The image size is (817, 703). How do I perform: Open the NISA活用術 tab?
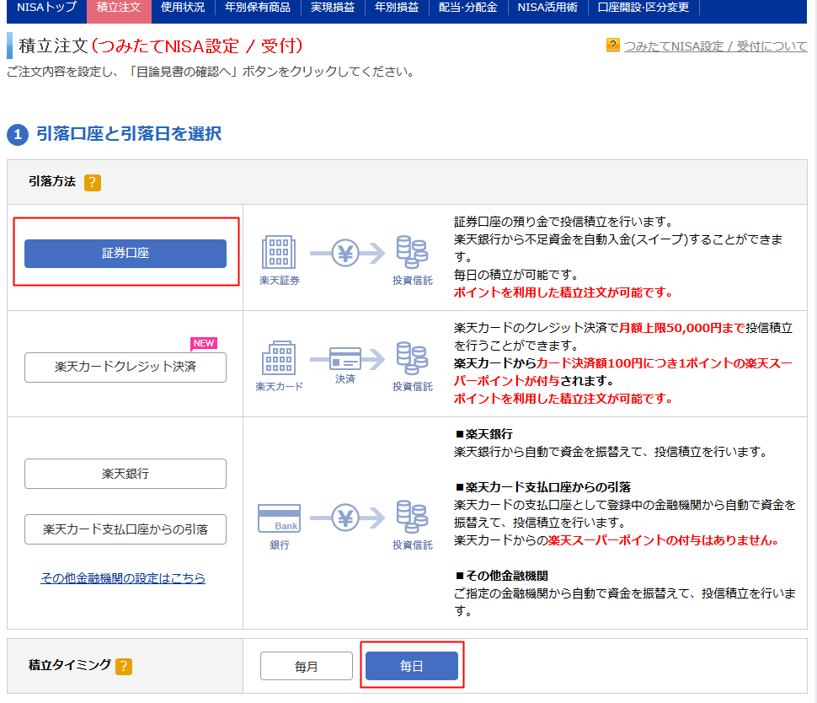pyautogui.click(x=547, y=8)
